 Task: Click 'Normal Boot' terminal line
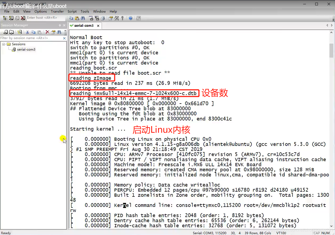coord(86,37)
